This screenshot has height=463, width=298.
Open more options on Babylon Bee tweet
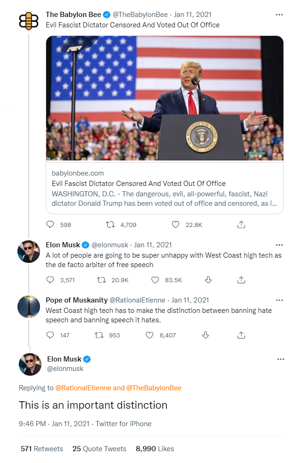[x=279, y=15]
